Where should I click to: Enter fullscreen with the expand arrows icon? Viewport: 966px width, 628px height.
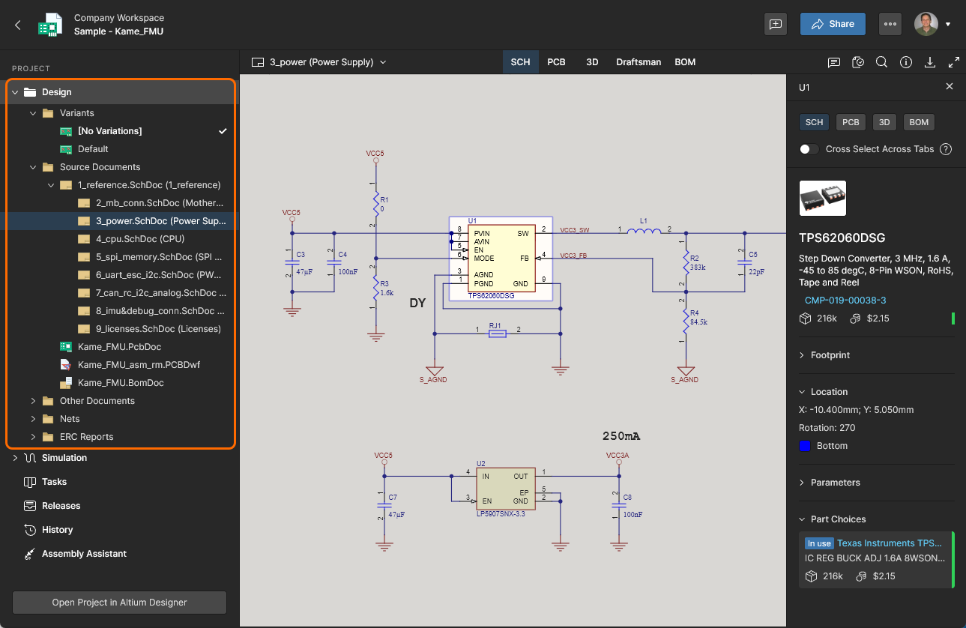point(953,62)
